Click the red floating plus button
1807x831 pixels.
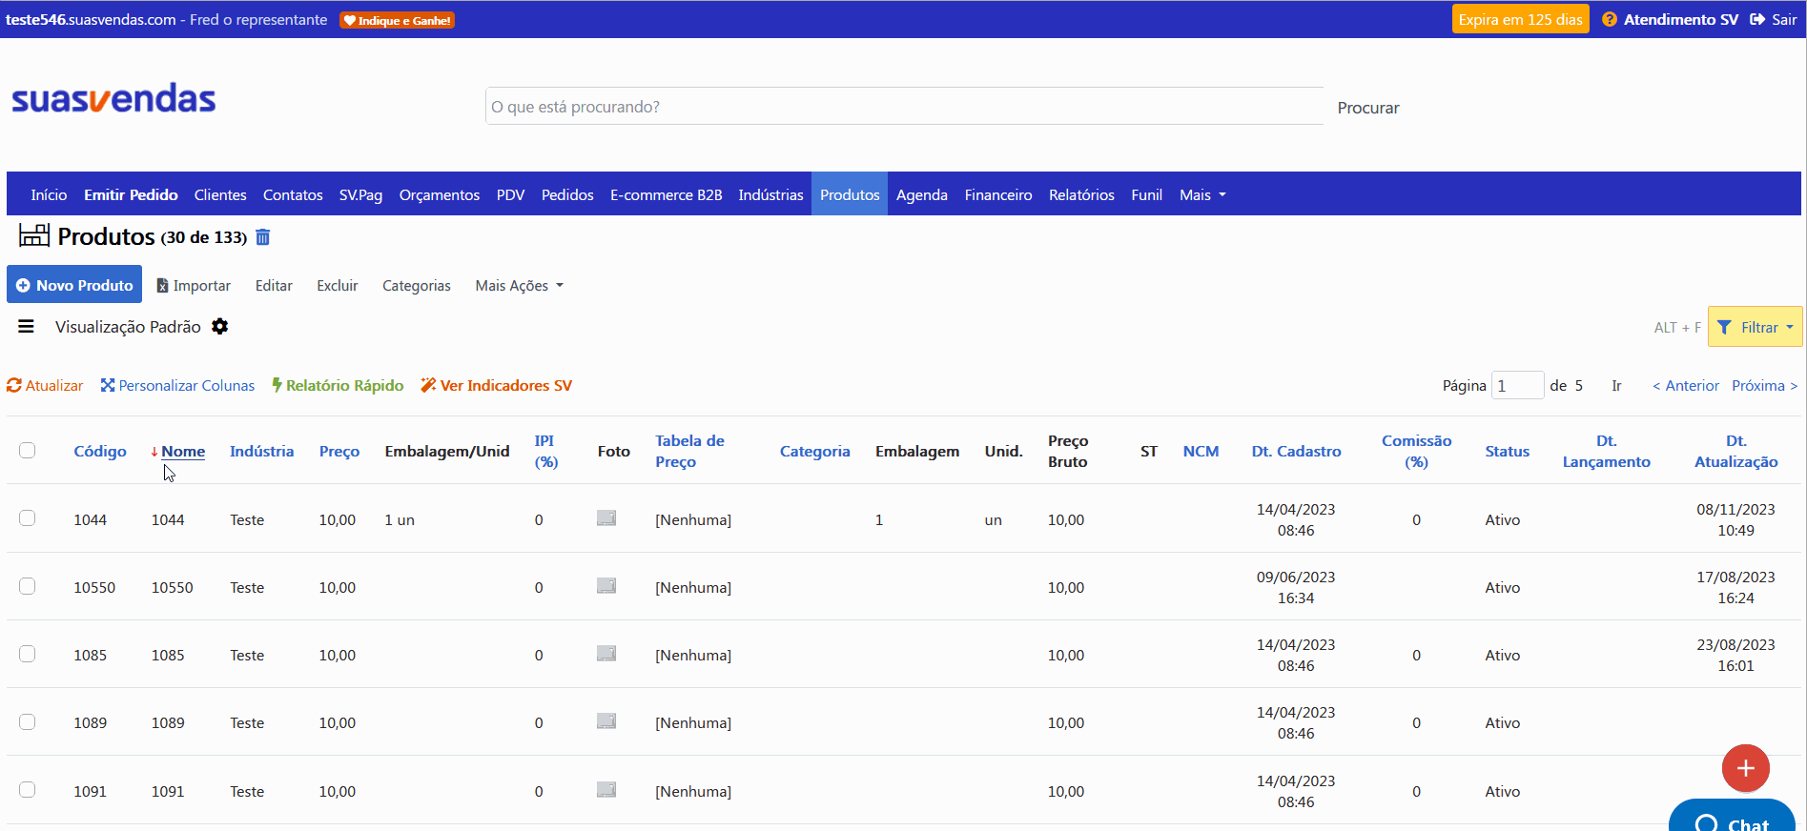click(1745, 768)
